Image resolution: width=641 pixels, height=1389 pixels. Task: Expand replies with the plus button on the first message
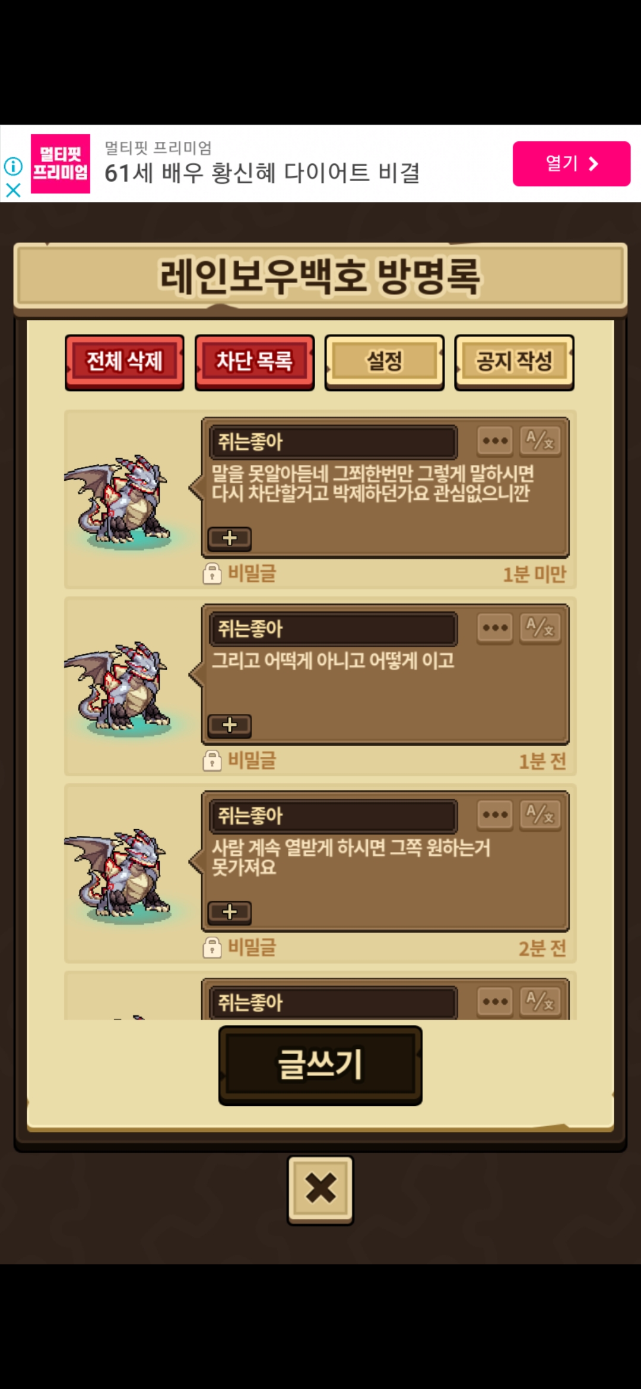tap(230, 538)
